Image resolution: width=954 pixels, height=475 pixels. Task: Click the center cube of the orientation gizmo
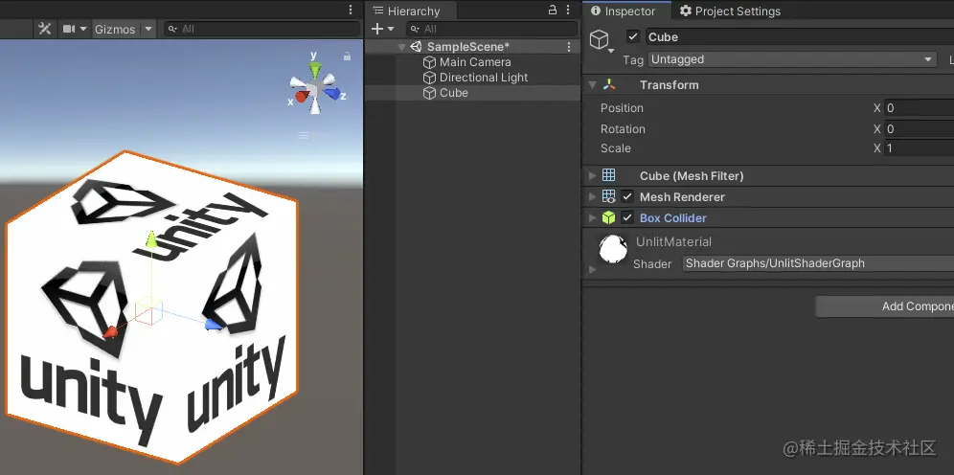(312, 91)
